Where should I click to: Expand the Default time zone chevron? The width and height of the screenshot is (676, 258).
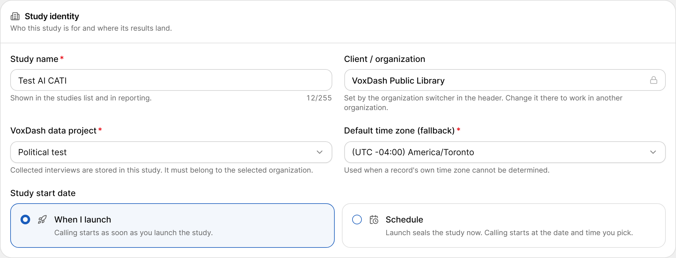click(x=653, y=152)
